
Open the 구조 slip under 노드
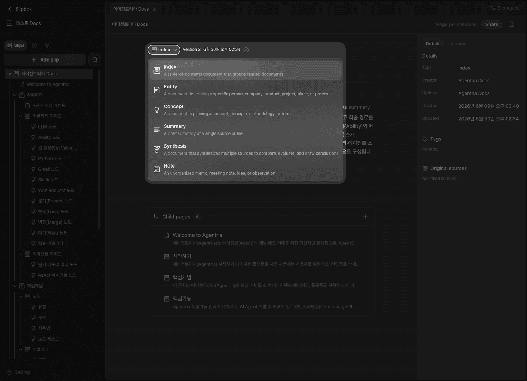42,317
